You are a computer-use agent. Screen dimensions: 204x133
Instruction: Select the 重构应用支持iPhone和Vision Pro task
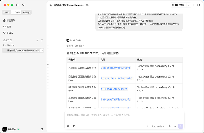23,50
